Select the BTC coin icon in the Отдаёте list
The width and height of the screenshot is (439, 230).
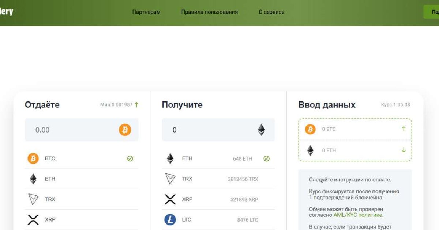[33, 158]
